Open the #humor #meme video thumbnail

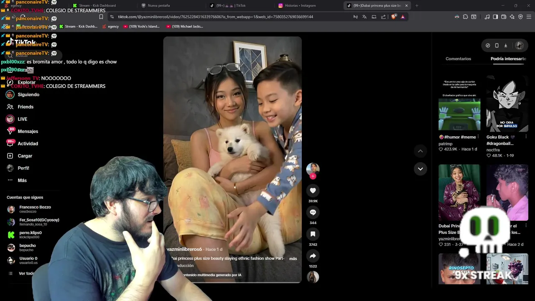(x=459, y=103)
